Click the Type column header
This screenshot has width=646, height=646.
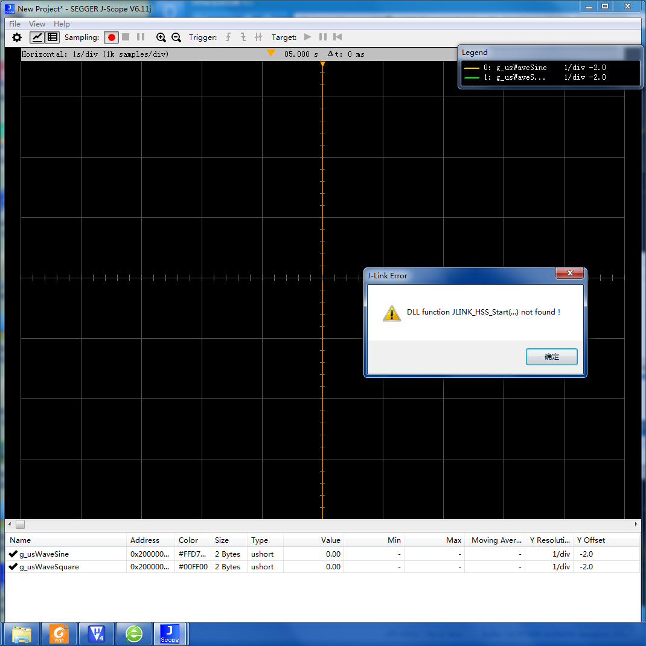265,540
